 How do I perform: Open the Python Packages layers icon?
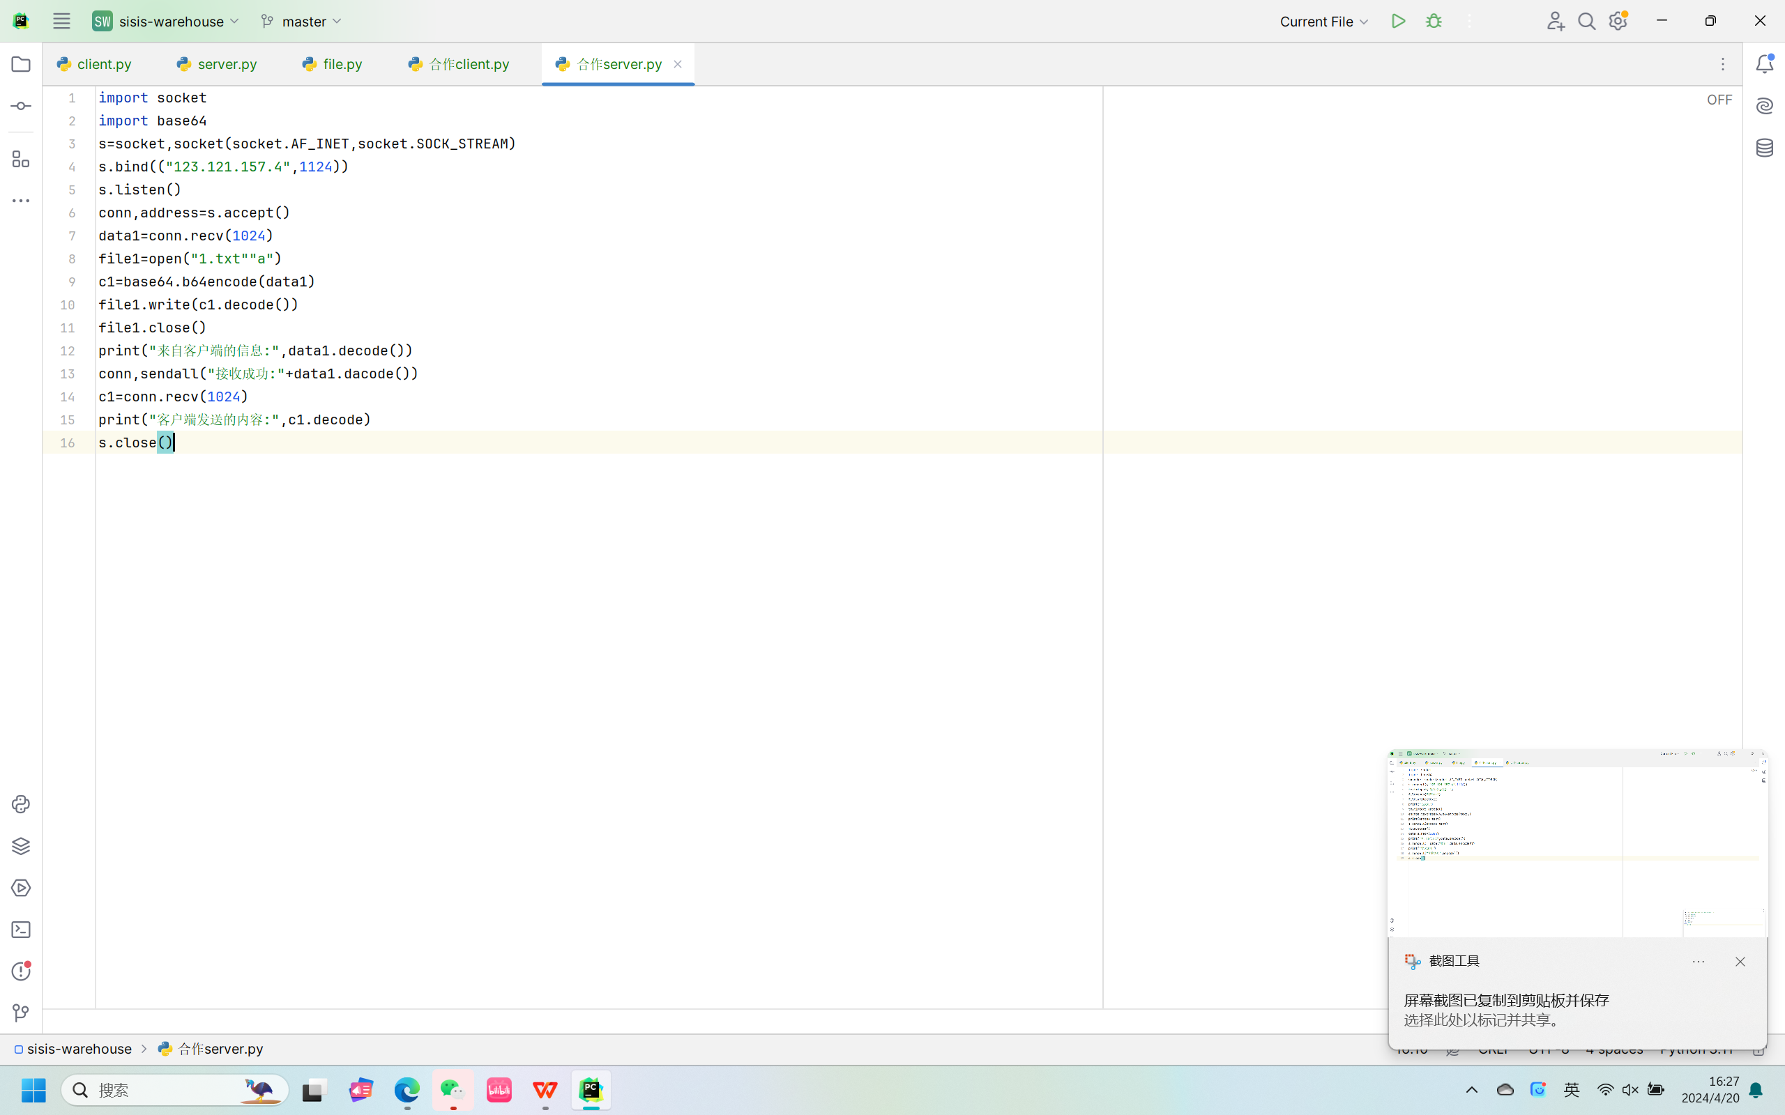click(21, 846)
